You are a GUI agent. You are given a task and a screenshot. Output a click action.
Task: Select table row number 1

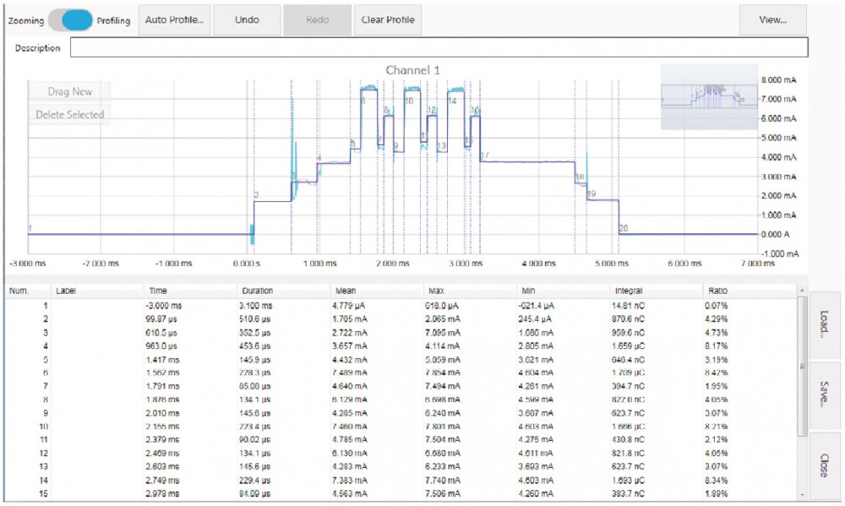pyautogui.click(x=401, y=306)
